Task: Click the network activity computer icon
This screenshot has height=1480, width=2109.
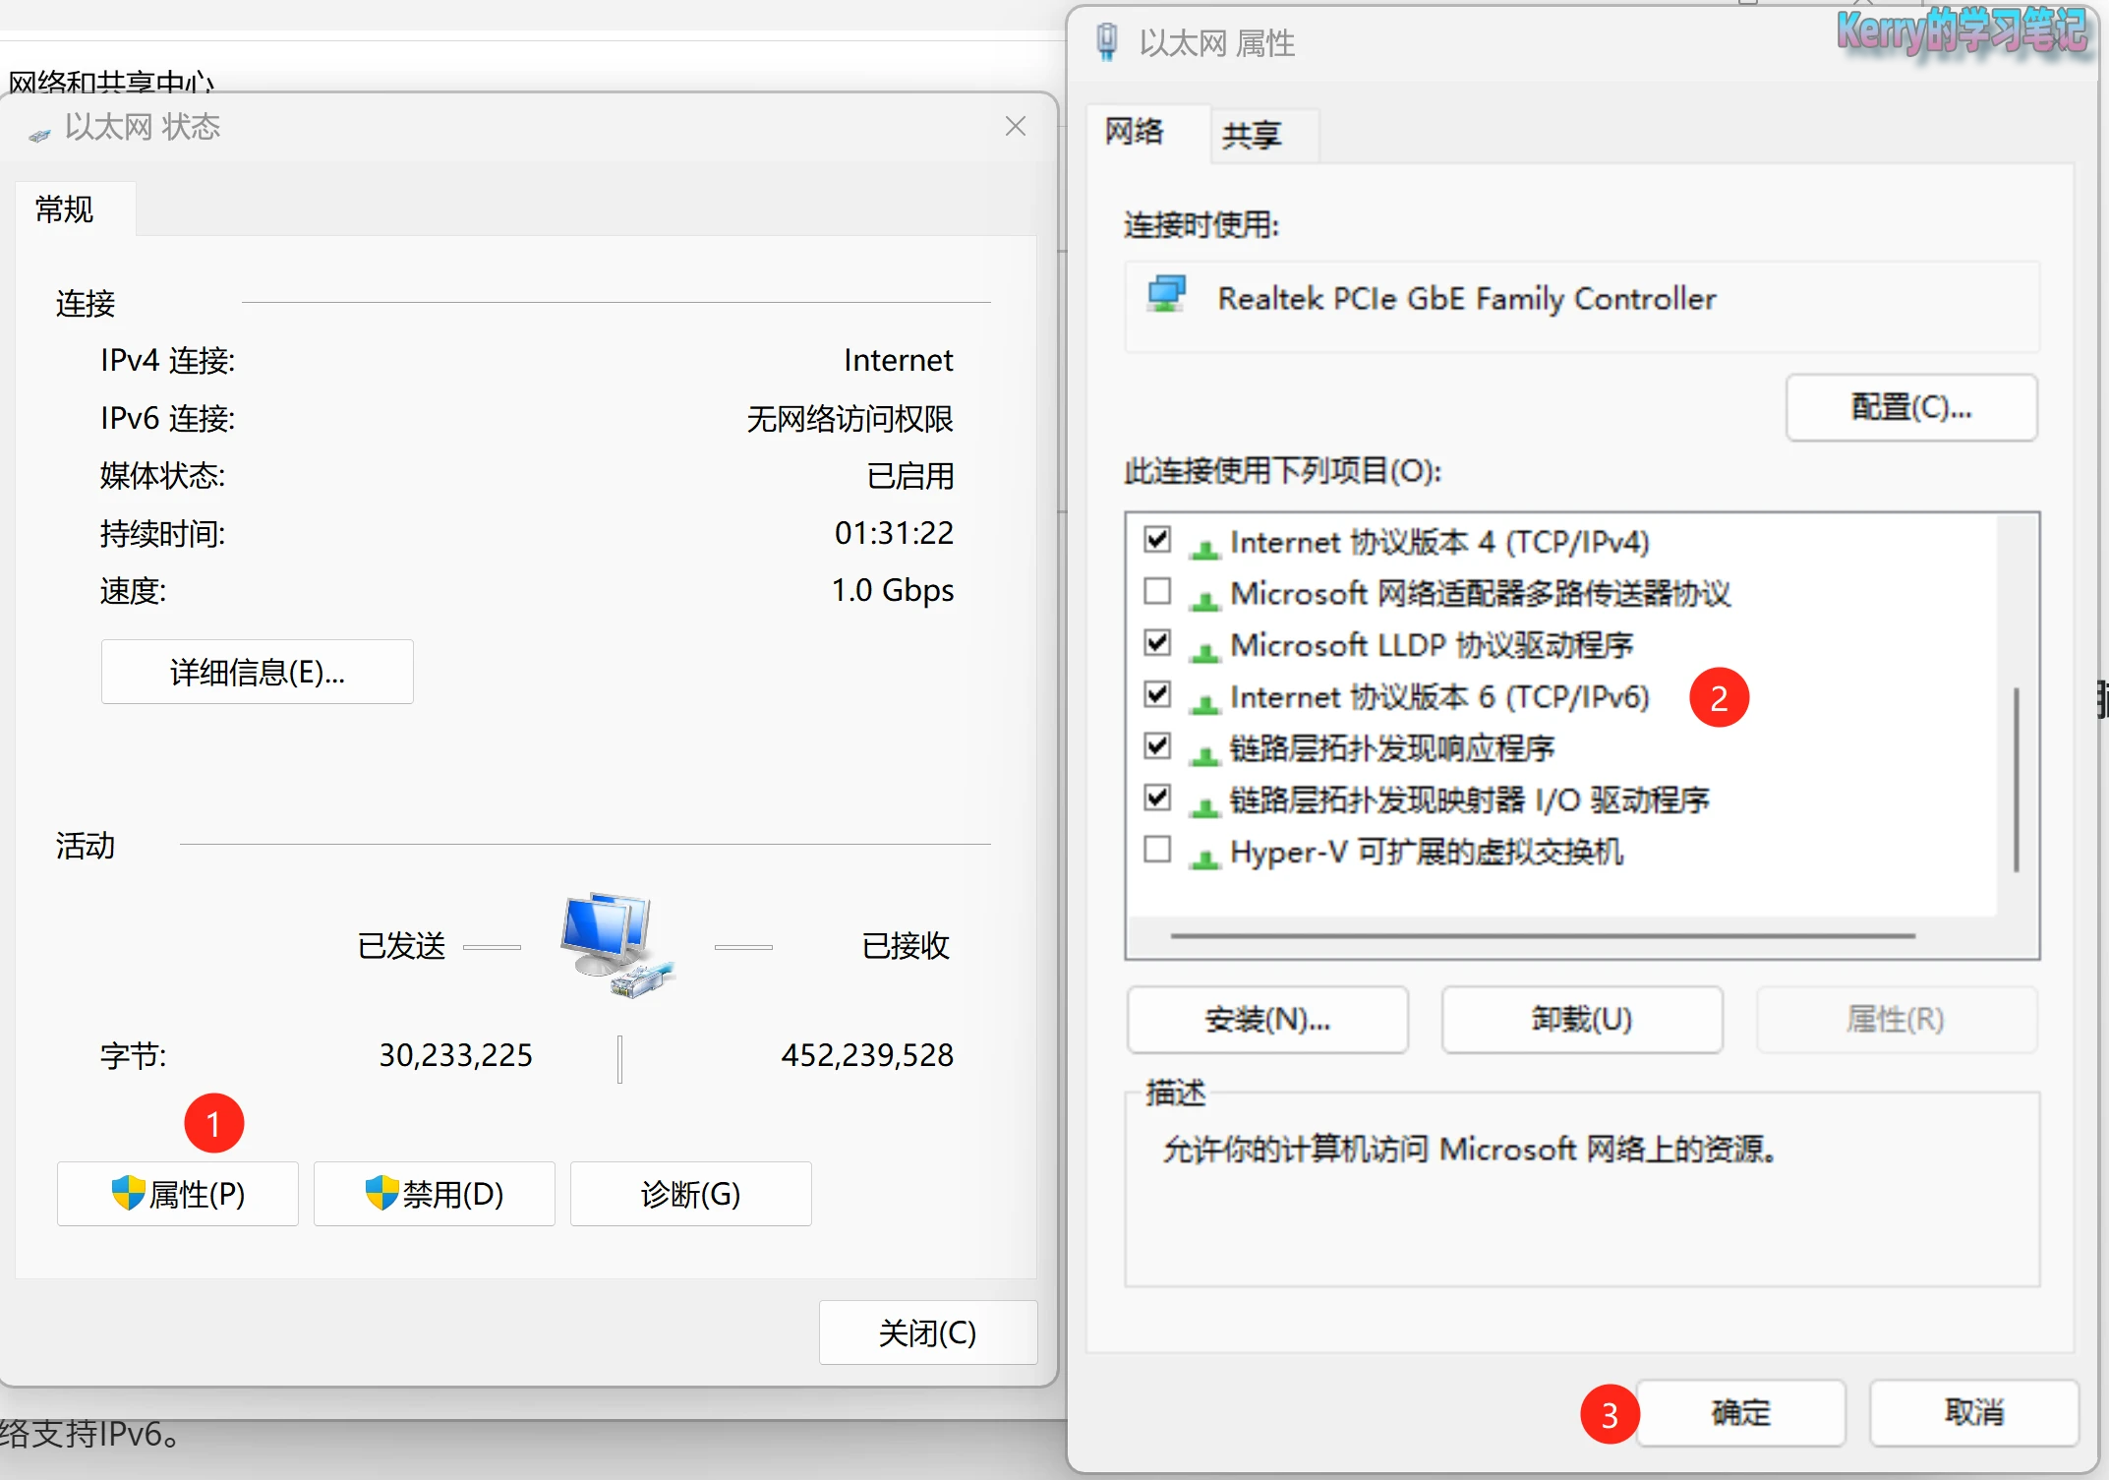Action: coord(617,945)
